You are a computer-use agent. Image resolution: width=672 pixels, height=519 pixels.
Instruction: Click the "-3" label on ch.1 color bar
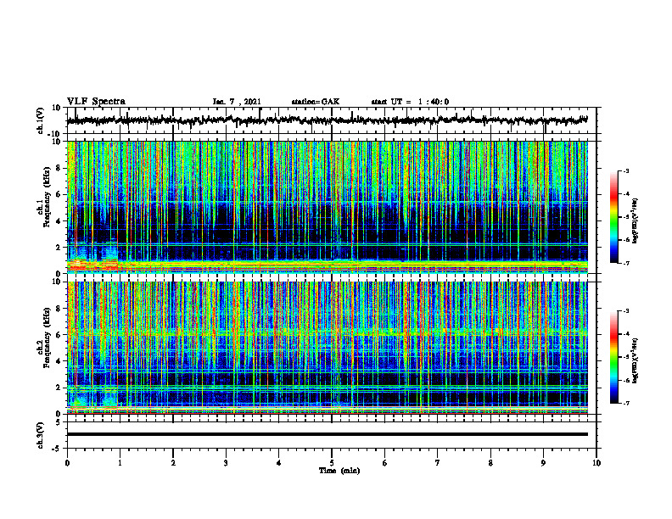pyautogui.click(x=624, y=171)
